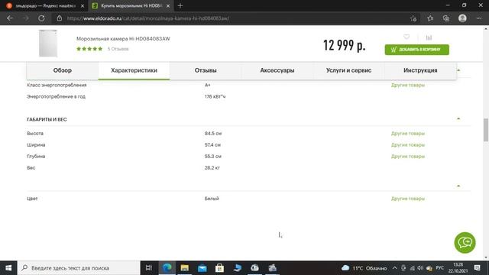
Task: Focus the browser address bar
Action: pyautogui.click(x=231, y=18)
